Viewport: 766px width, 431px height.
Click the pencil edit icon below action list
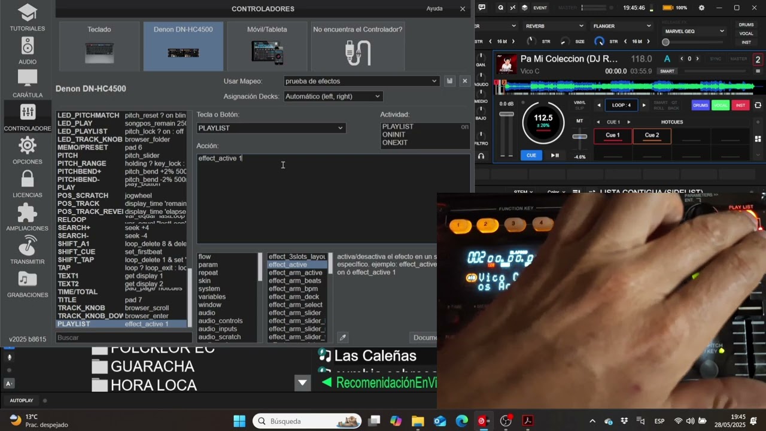(343, 338)
